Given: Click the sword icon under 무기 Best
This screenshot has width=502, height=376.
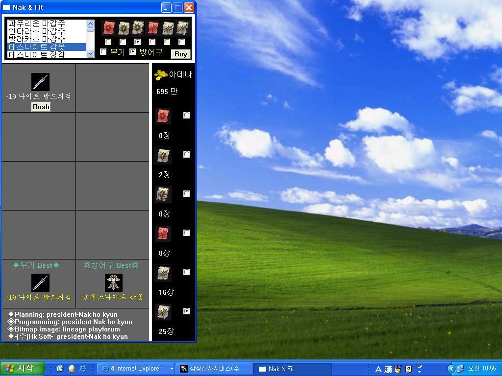Looking at the screenshot, I should pos(40,282).
